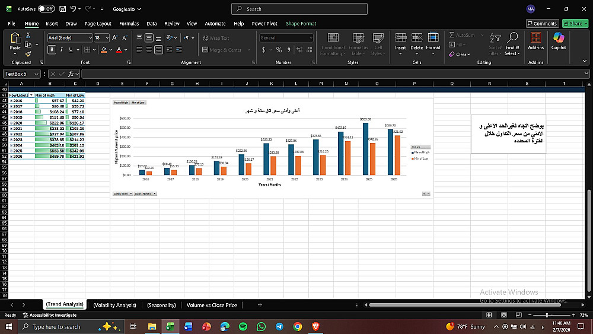This screenshot has height=334, width=593.
Task: Click the zoom slider handle
Action: pos(547,314)
